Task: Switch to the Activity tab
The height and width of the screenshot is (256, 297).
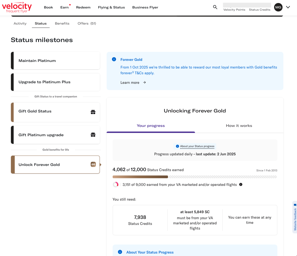Action: pyautogui.click(x=20, y=23)
